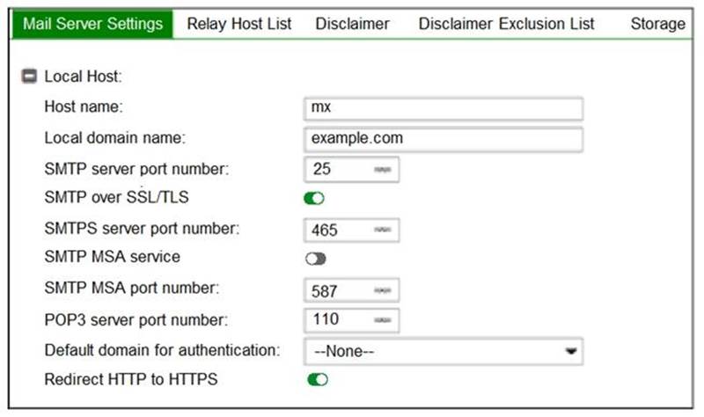Click the SMTP server port number field

point(339,169)
